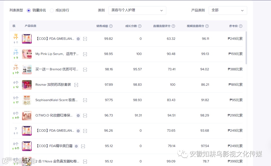This screenshot has height=166, width=271.
Task: Open O.TWO.O product thumbnail
Action: pos(27,115)
